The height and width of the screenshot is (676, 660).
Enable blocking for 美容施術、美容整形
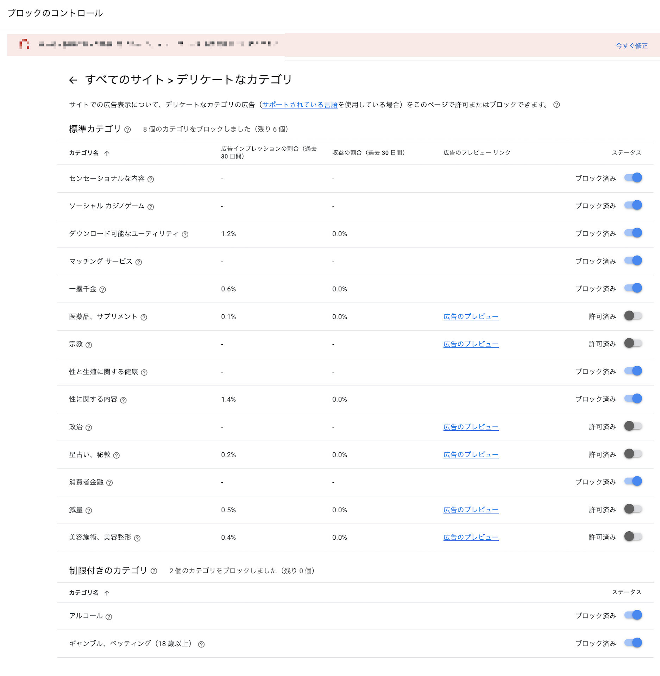click(633, 536)
